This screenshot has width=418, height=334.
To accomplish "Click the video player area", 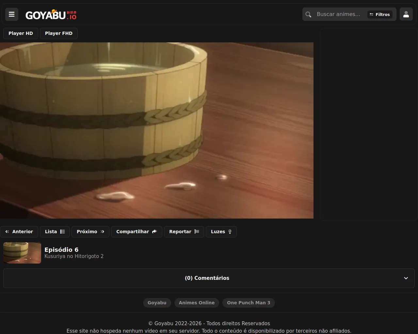I will click(157, 130).
